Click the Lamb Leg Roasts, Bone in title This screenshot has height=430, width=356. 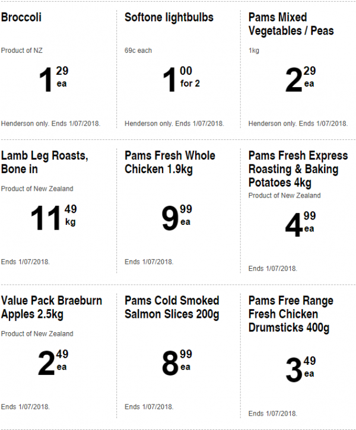click(44, 163)
